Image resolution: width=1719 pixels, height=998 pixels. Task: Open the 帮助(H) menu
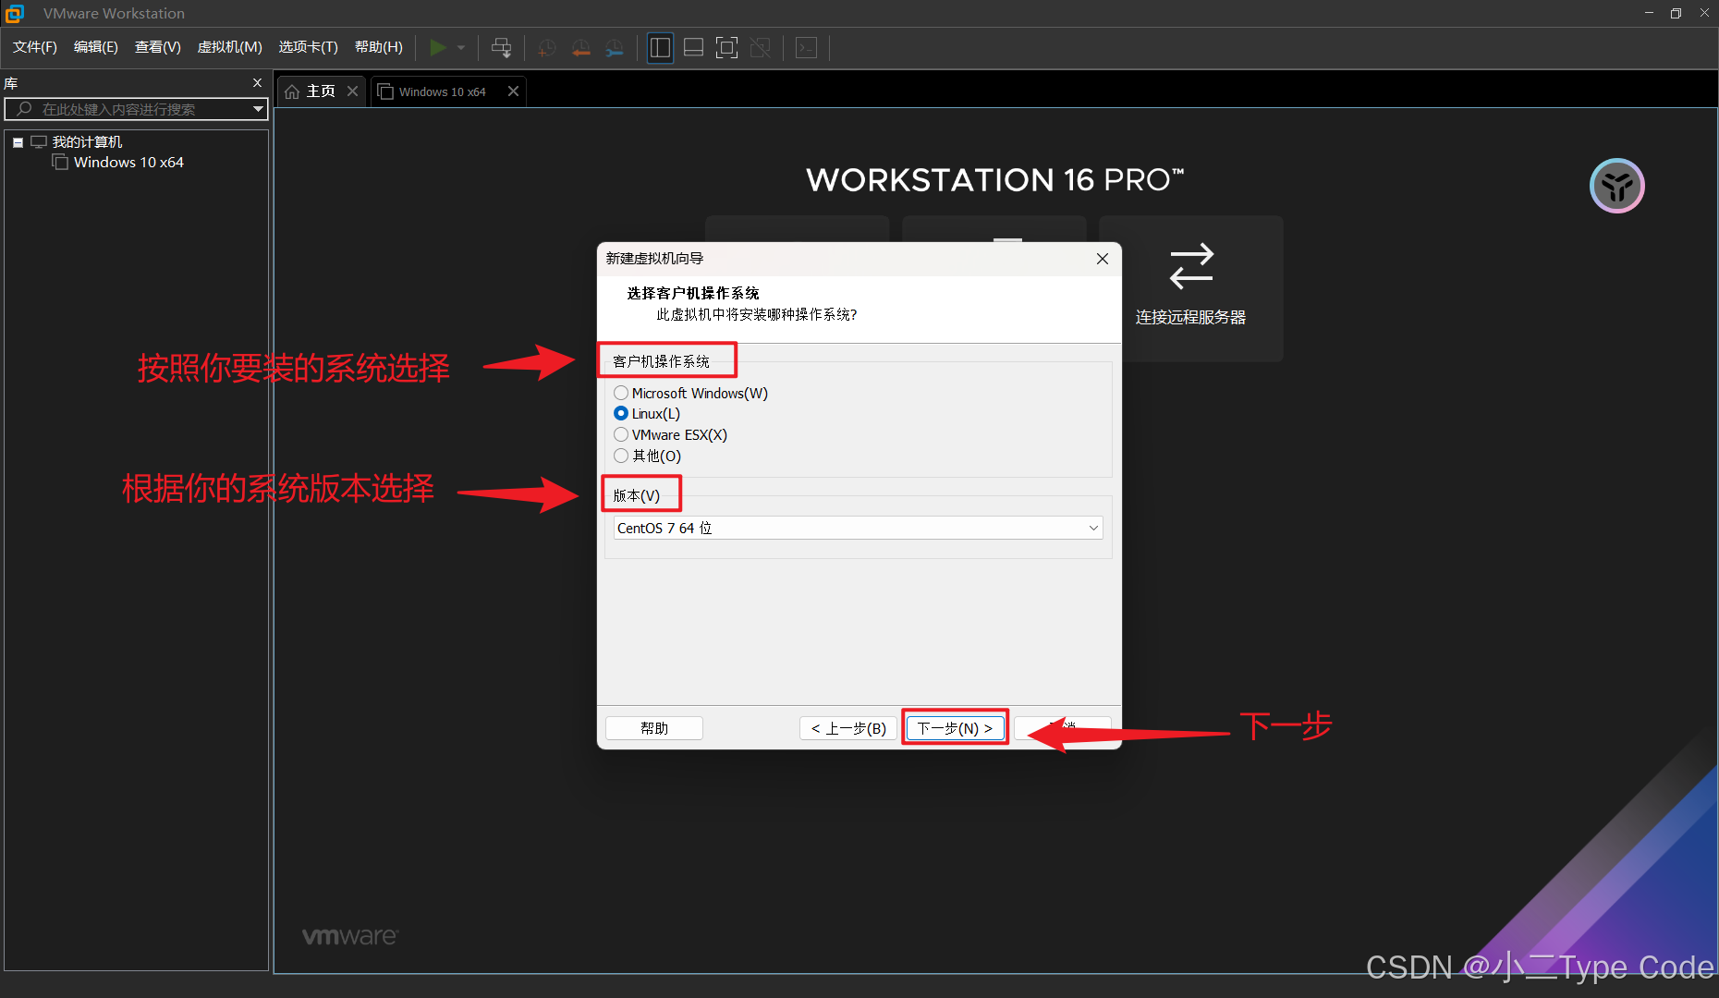click(x=379, y=47)
